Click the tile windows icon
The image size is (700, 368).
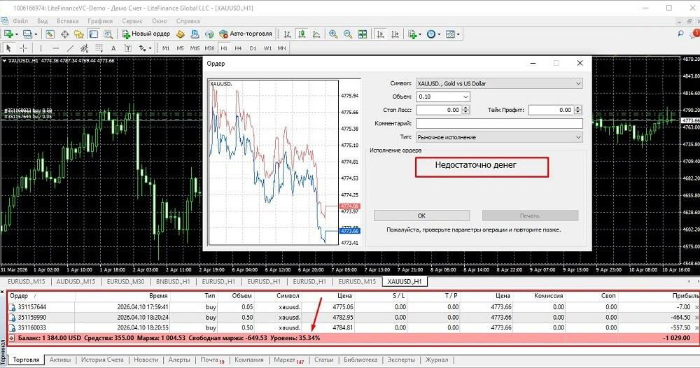(x=363, y=34)
